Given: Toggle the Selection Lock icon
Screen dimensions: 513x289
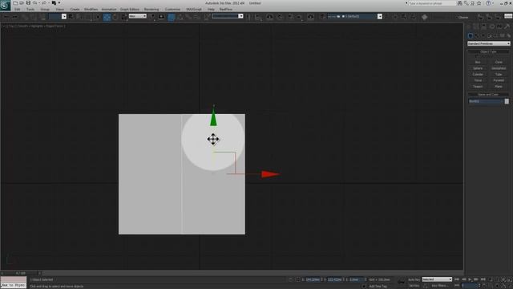Looking at the screenshot, I should pyautogui.click(x=290, y=279).
